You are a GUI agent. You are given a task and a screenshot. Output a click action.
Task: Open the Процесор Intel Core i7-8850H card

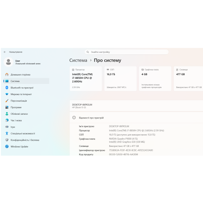[86, 78]
